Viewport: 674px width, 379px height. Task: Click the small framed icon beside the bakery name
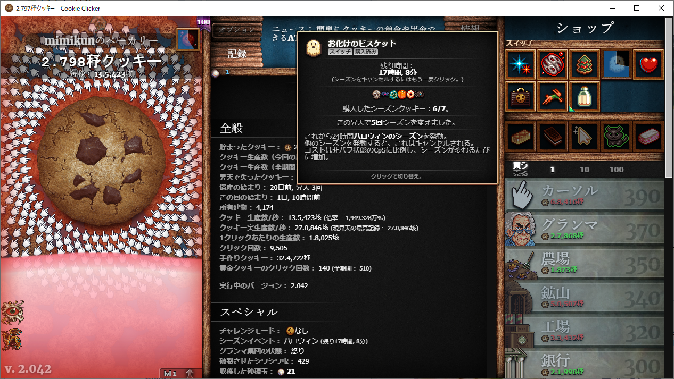tap(187, 39)
